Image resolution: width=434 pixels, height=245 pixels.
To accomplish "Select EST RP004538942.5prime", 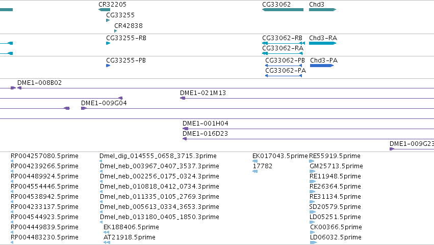I will coord(44,197).
